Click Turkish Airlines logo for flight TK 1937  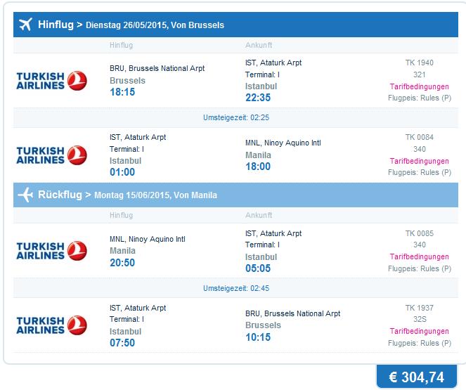pos(52,325)
